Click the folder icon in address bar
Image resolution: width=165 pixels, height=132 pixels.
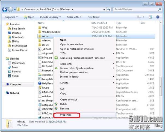[x=18, y=9]
